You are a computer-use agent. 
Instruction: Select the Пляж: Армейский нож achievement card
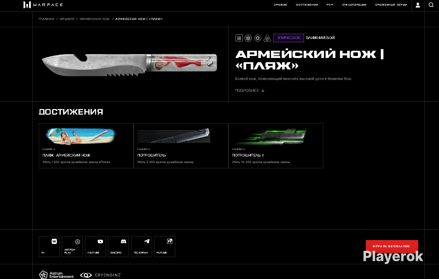(86, 146)
